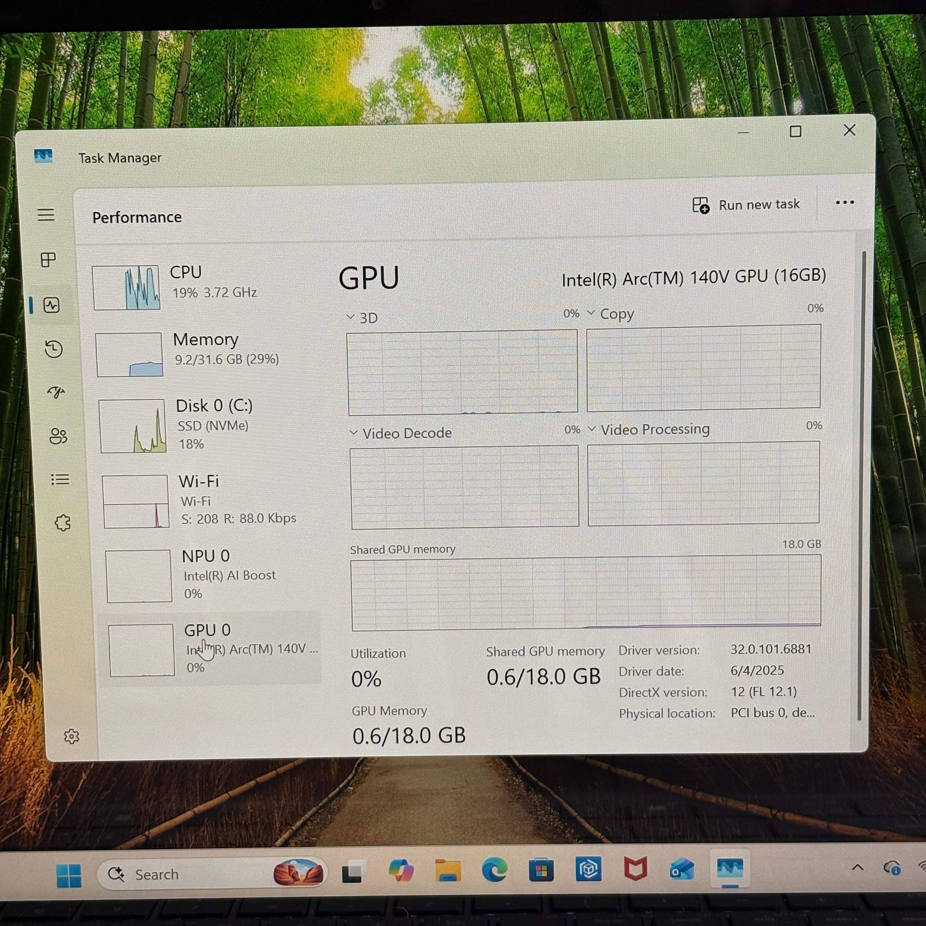
Task: Click Intel(R) Arc(TM) 140V GPU (16GB) heading
Action: click(693, 277)
